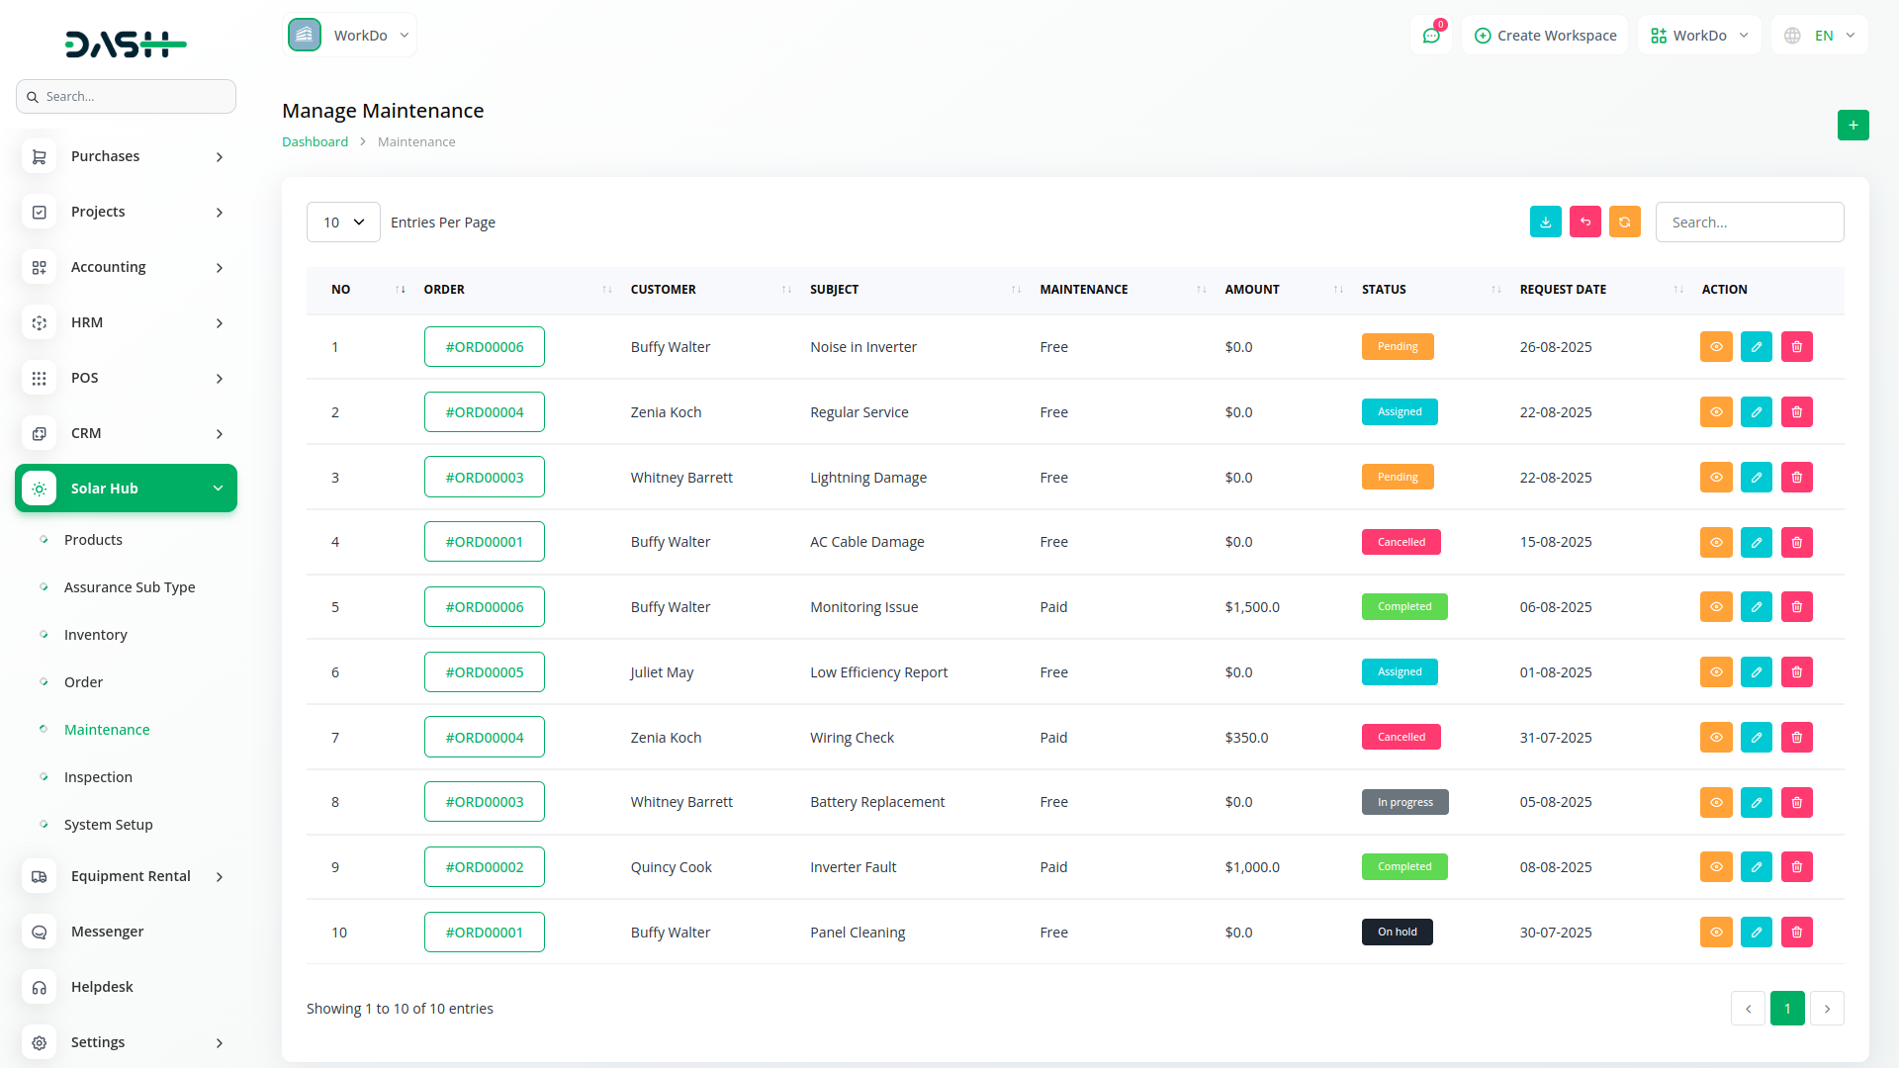
Task: Sort table by Amount column header
Action: click(x=1252, y=290)
